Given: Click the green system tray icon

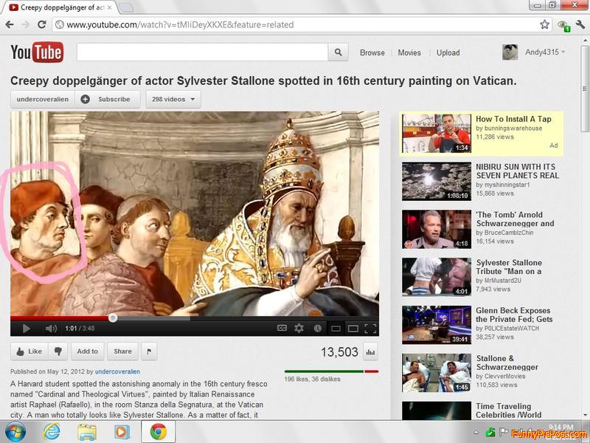Looking at the screenshot, I should (x=490, y=432).
